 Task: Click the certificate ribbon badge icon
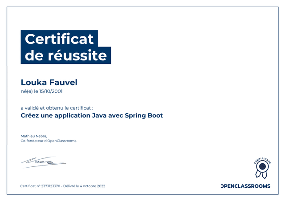pos(262,168)
